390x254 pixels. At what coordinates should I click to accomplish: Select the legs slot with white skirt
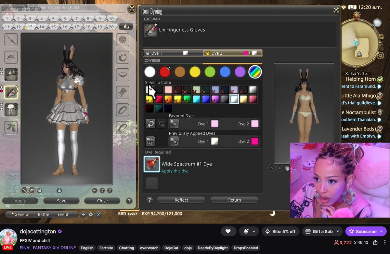(x=11, y=110)
